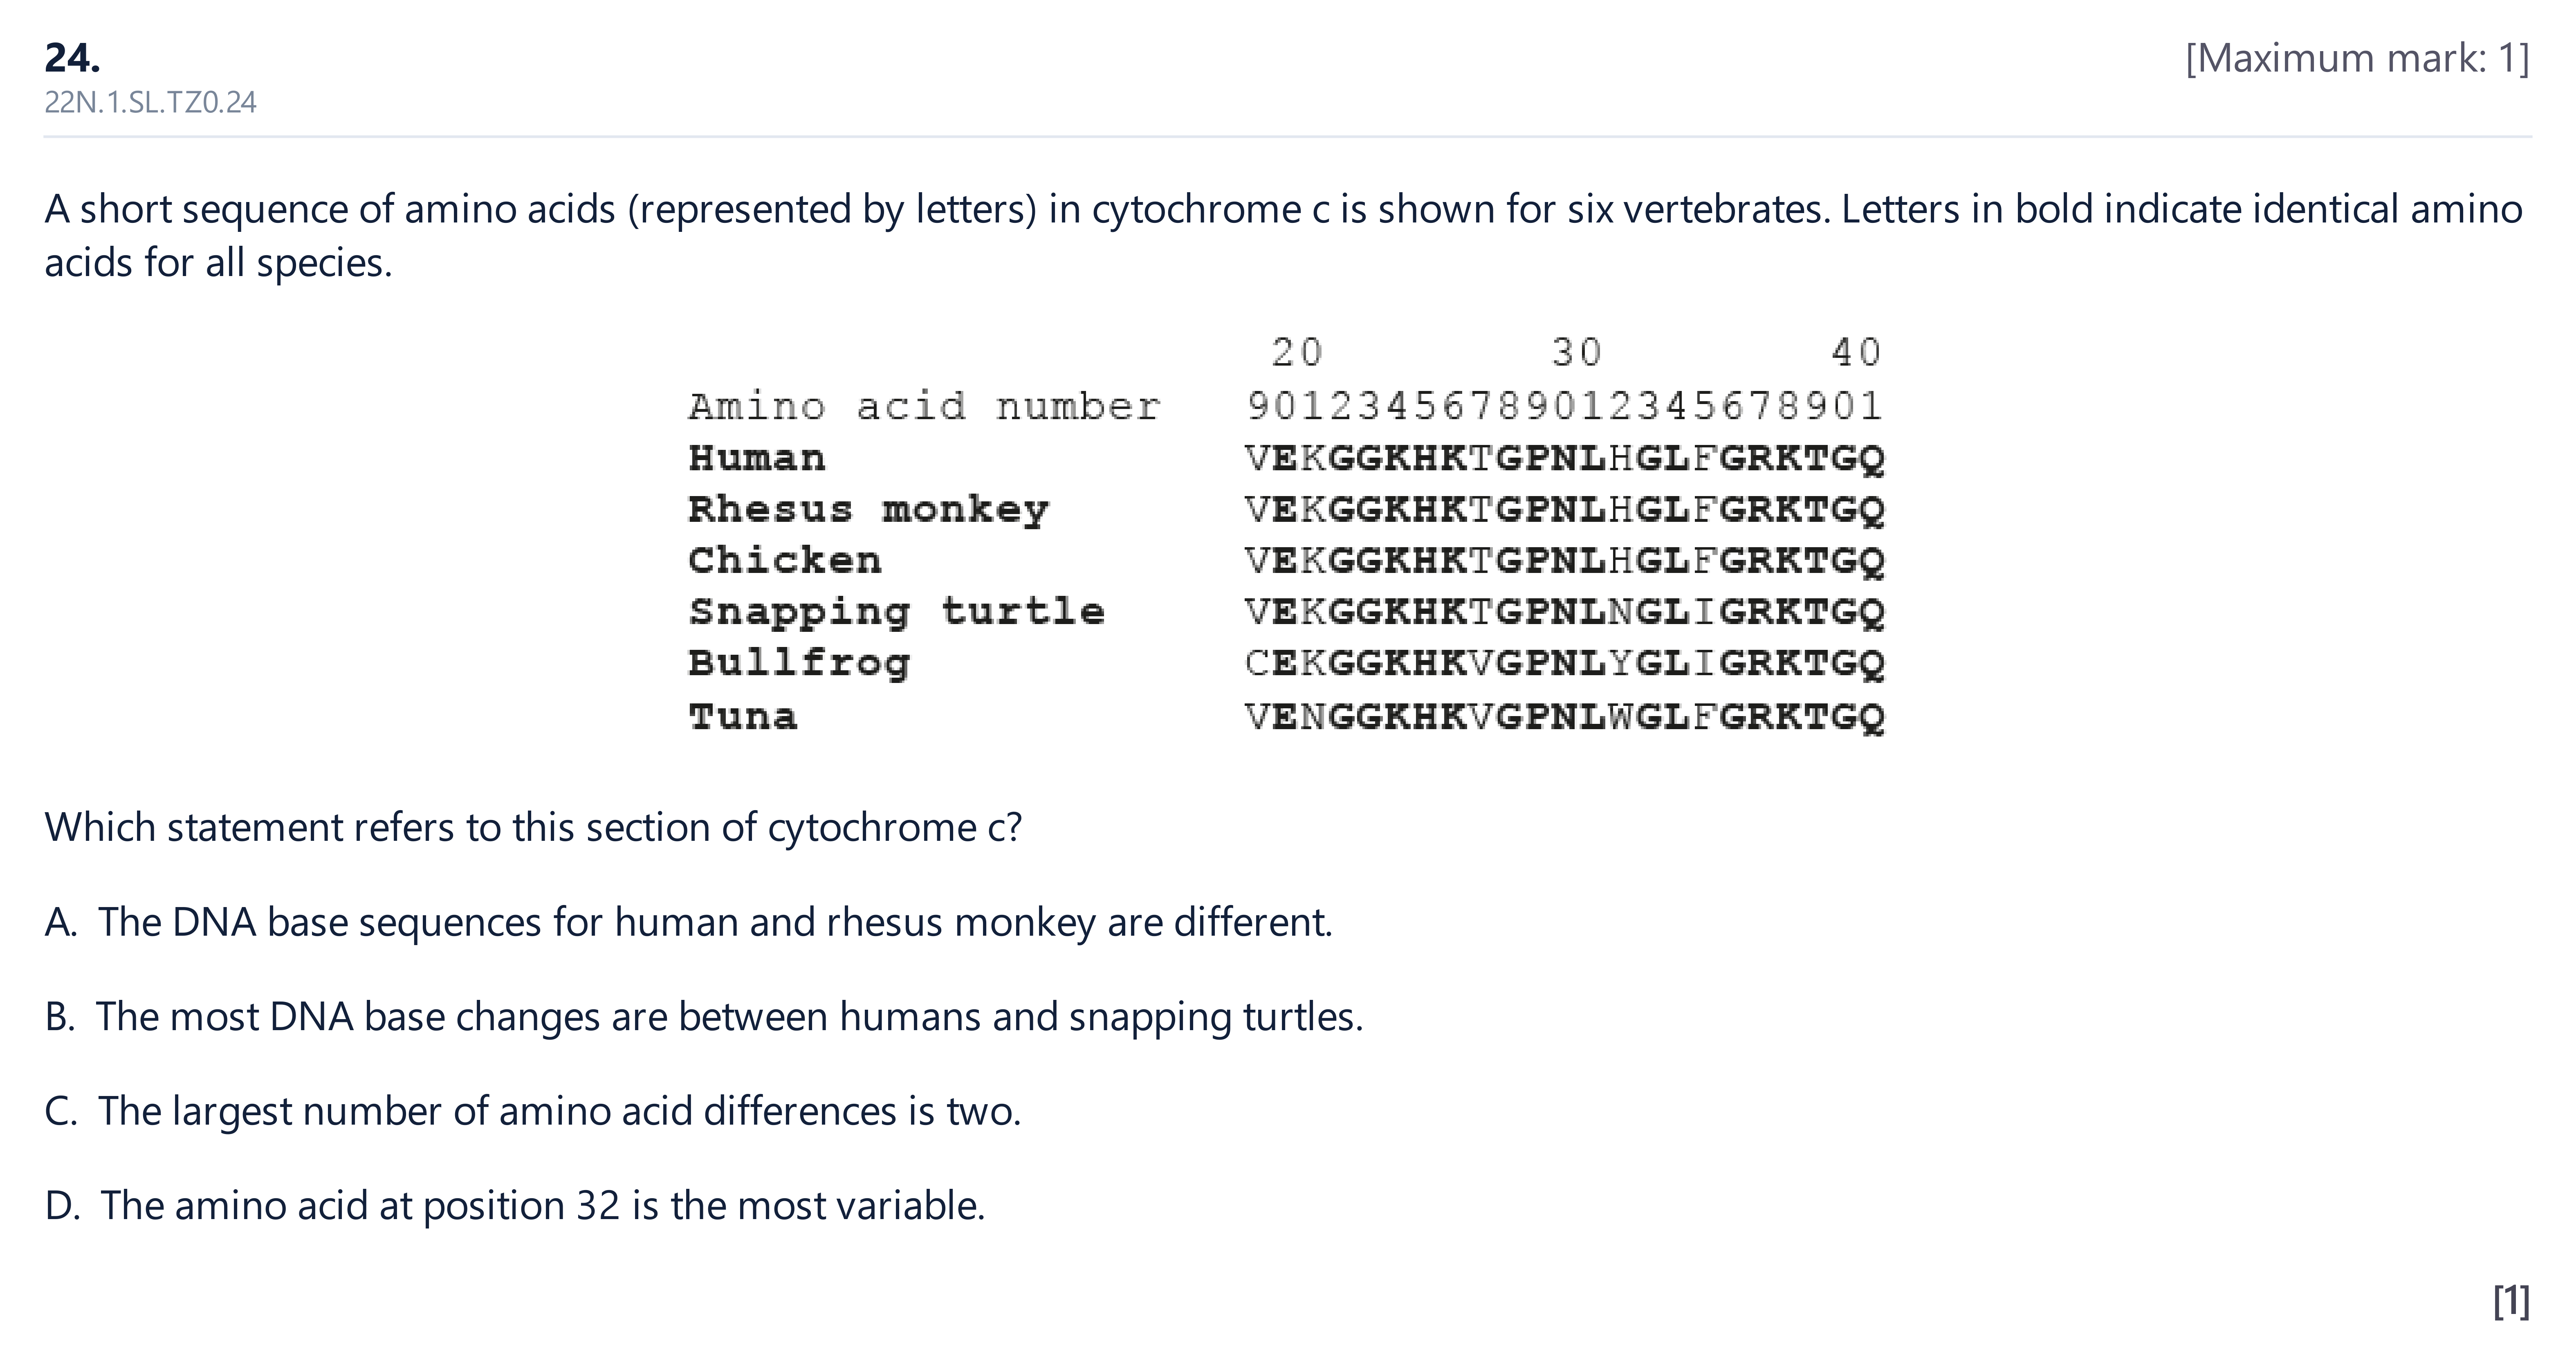Image resolution: width=2576 pixels, height=1370 pixels.
Task: Choose answer C about amino acid differences
Action: (x=533, y=1111)
